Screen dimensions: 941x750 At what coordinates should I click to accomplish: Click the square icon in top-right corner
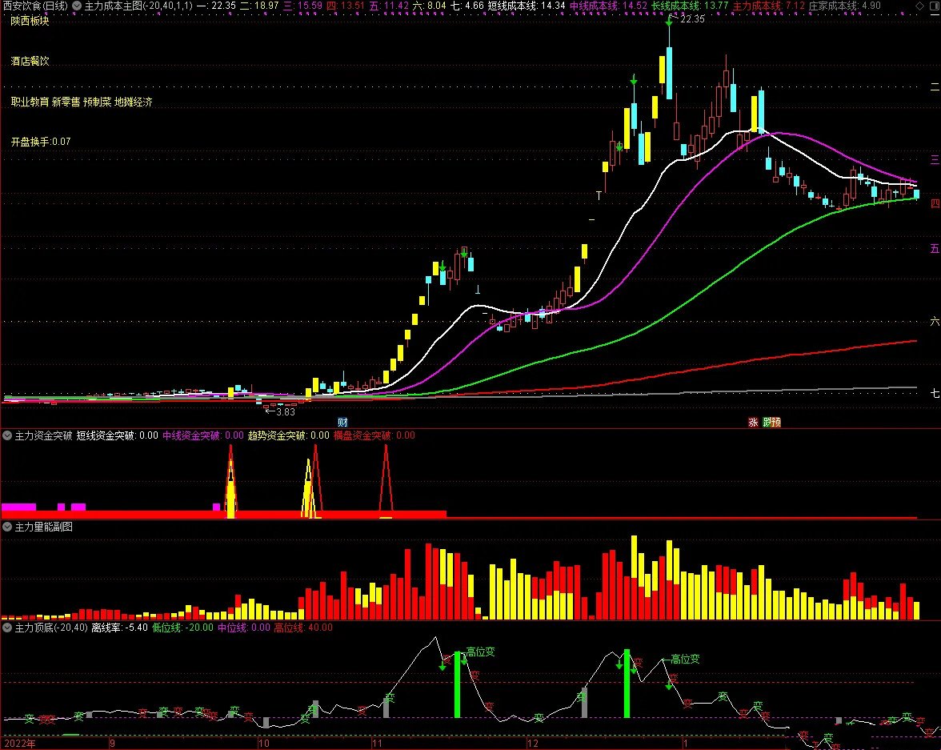pyautogui.click(x=932, y=6)
